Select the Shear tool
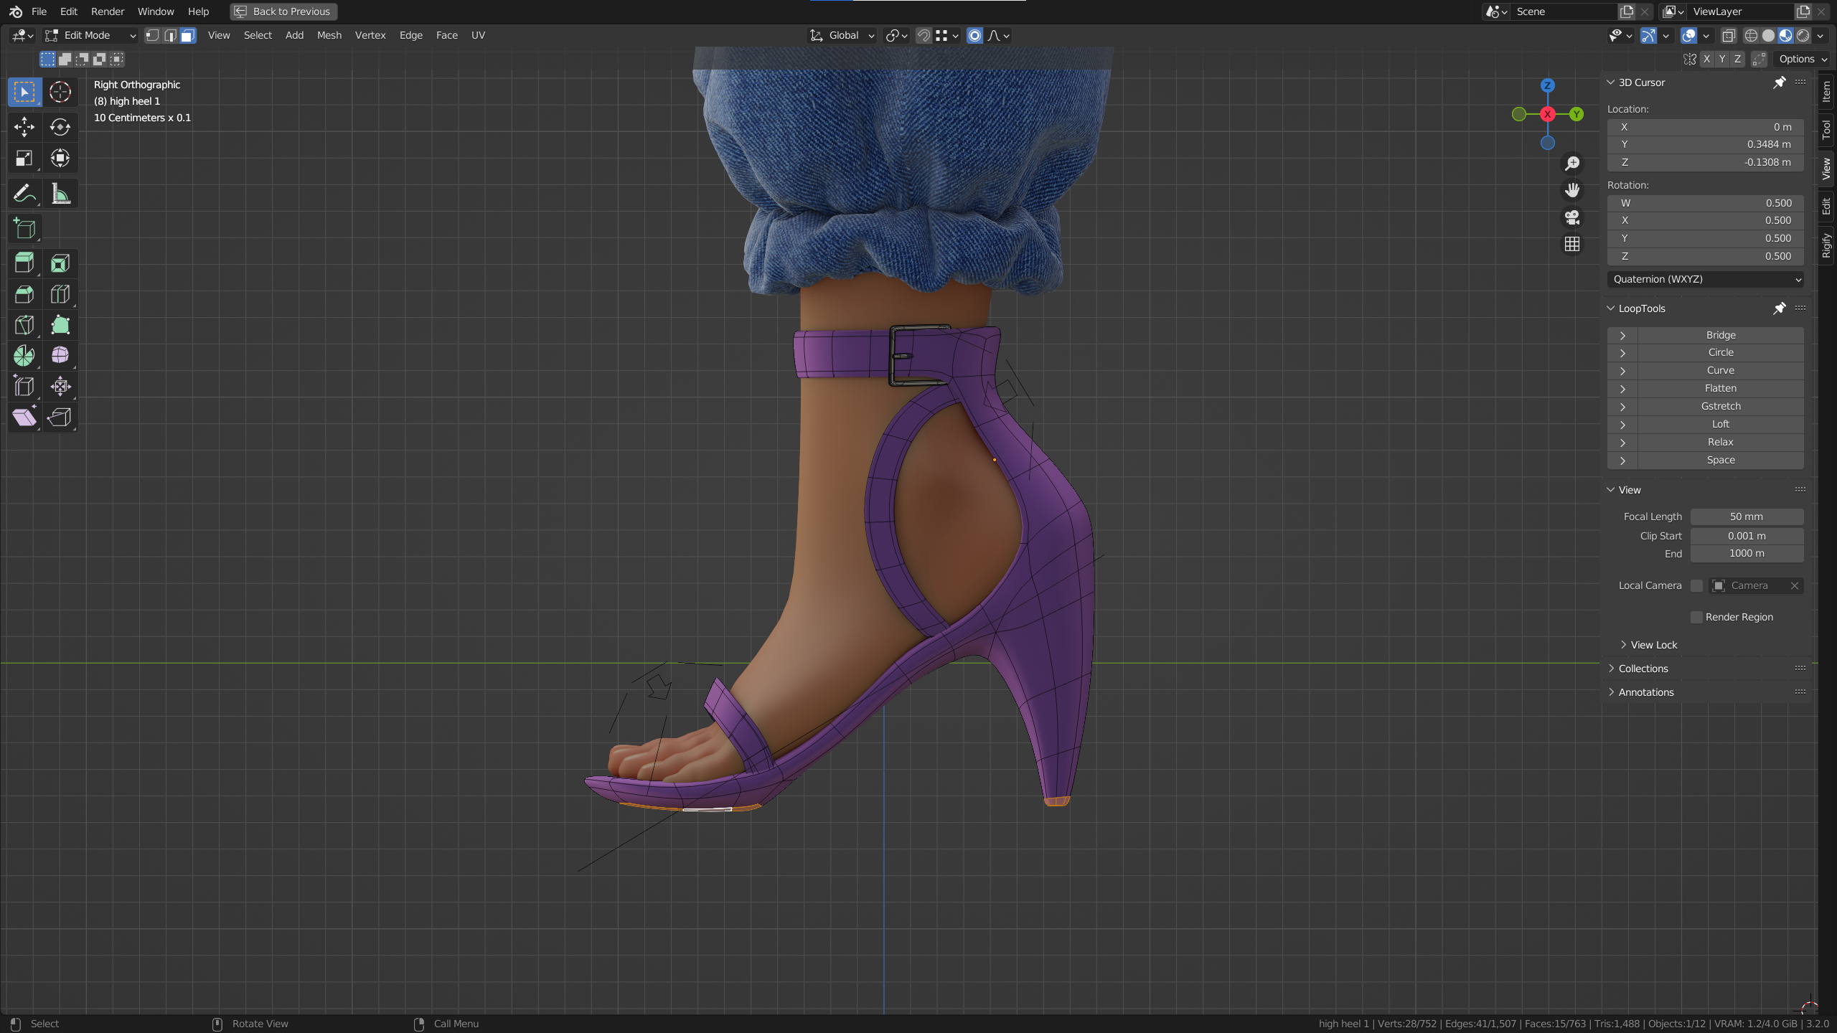The height and width of the screenshot is (1033, 1837). pyautogui.click(x=24, y=418)
